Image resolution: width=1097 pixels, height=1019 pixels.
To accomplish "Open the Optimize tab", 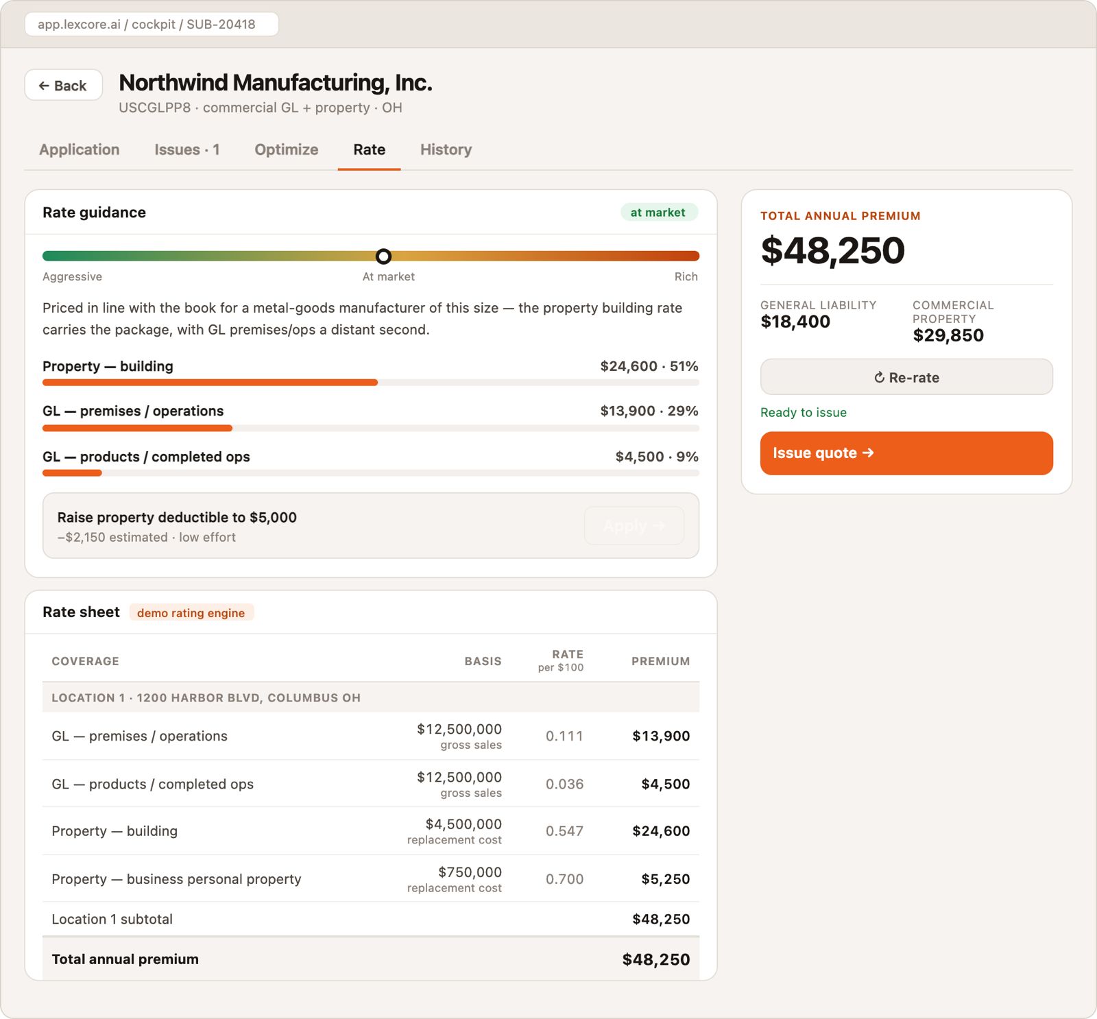I will [x=287, y=149].
